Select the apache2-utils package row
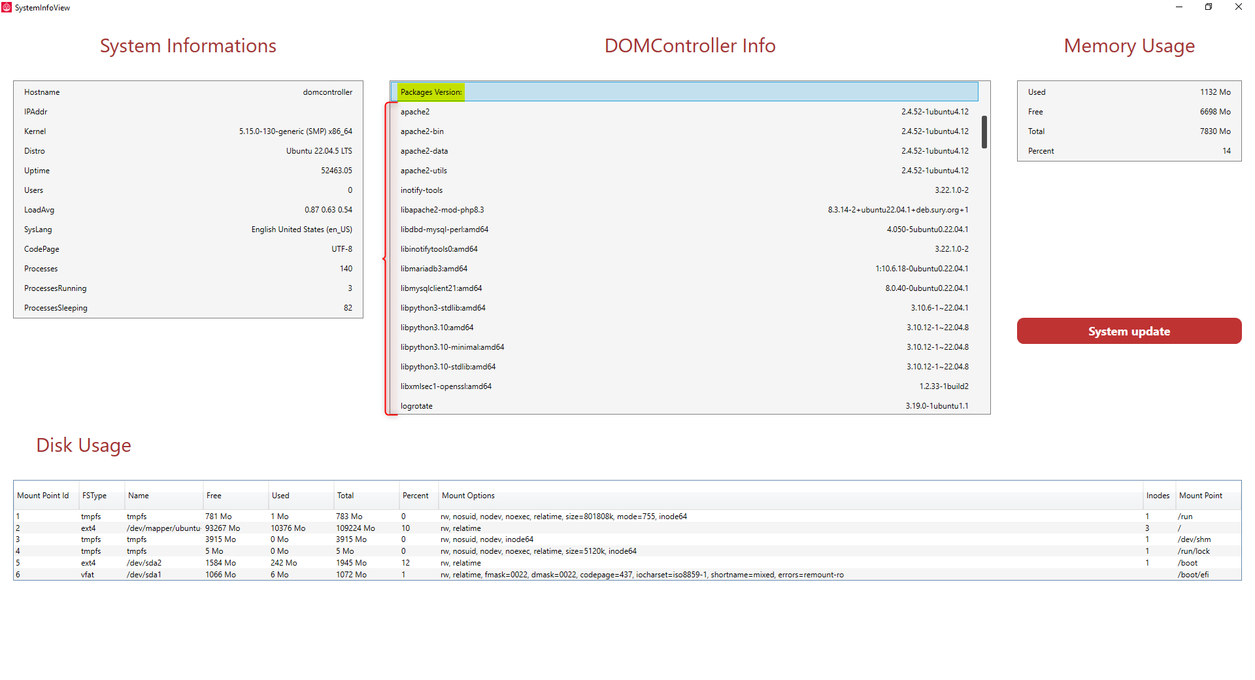 click(684, 171)
